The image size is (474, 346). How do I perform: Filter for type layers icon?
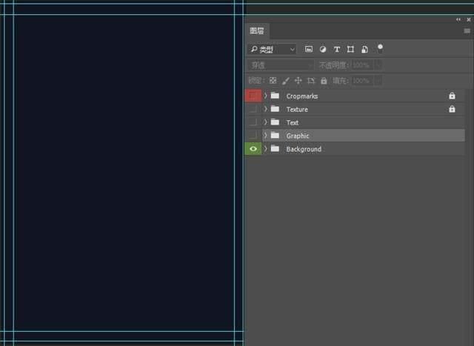(337, 50)
